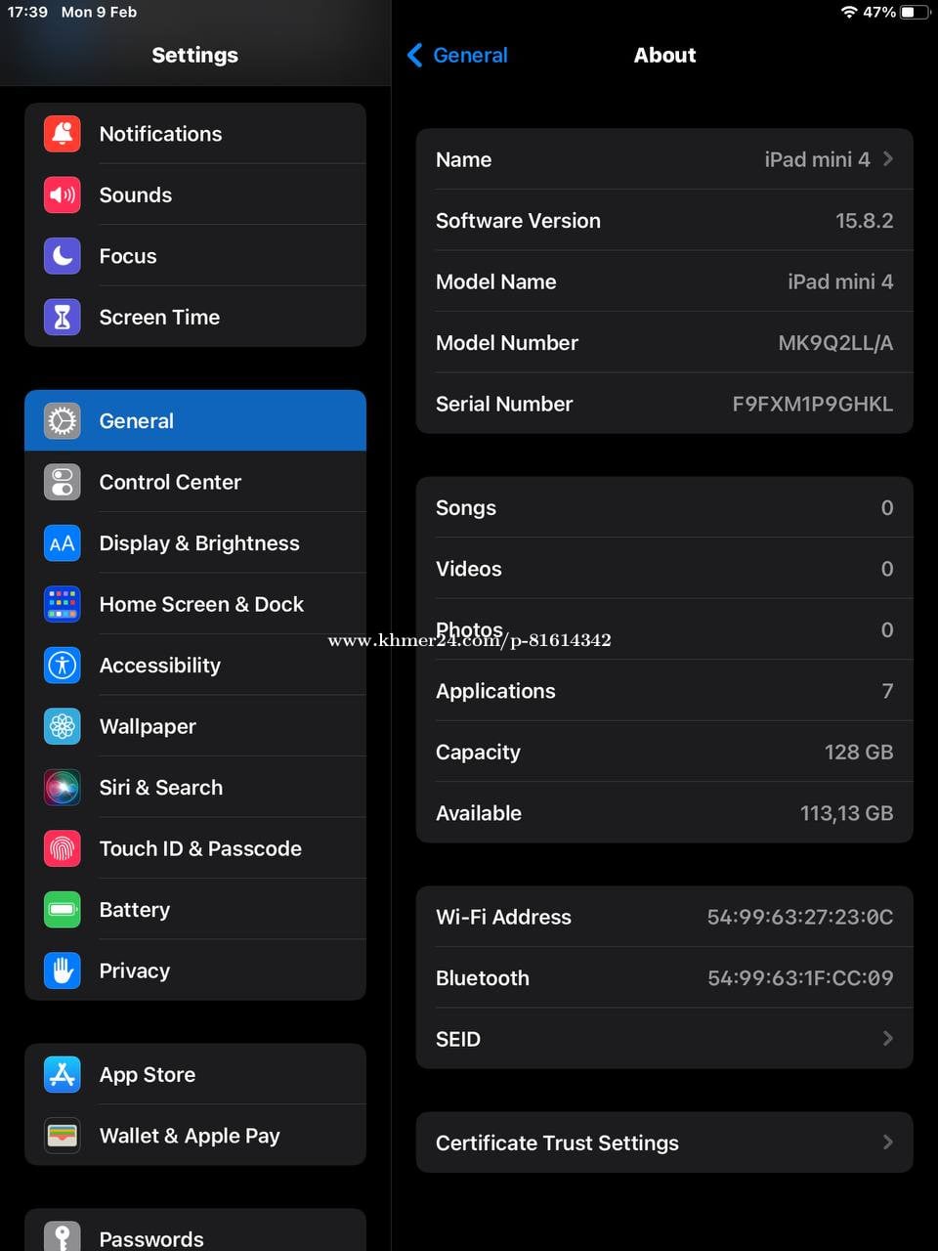
Task: Open Wallet & Apple Pay
Action: coord(190,1136)
